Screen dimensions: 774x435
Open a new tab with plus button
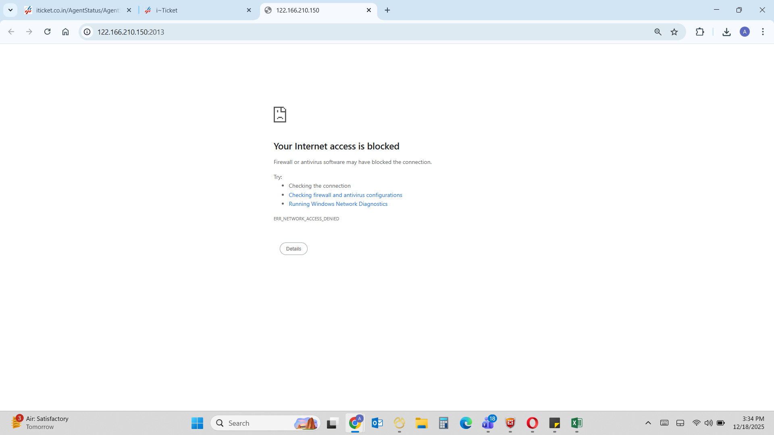(387, 10)
